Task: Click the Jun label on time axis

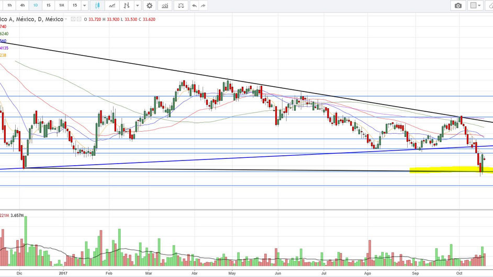Action: pos(278,273)
